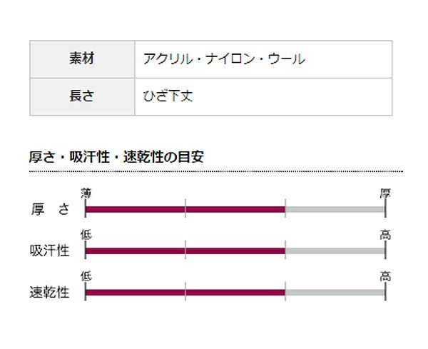Click the 厚さ row label

pos(51,209)
